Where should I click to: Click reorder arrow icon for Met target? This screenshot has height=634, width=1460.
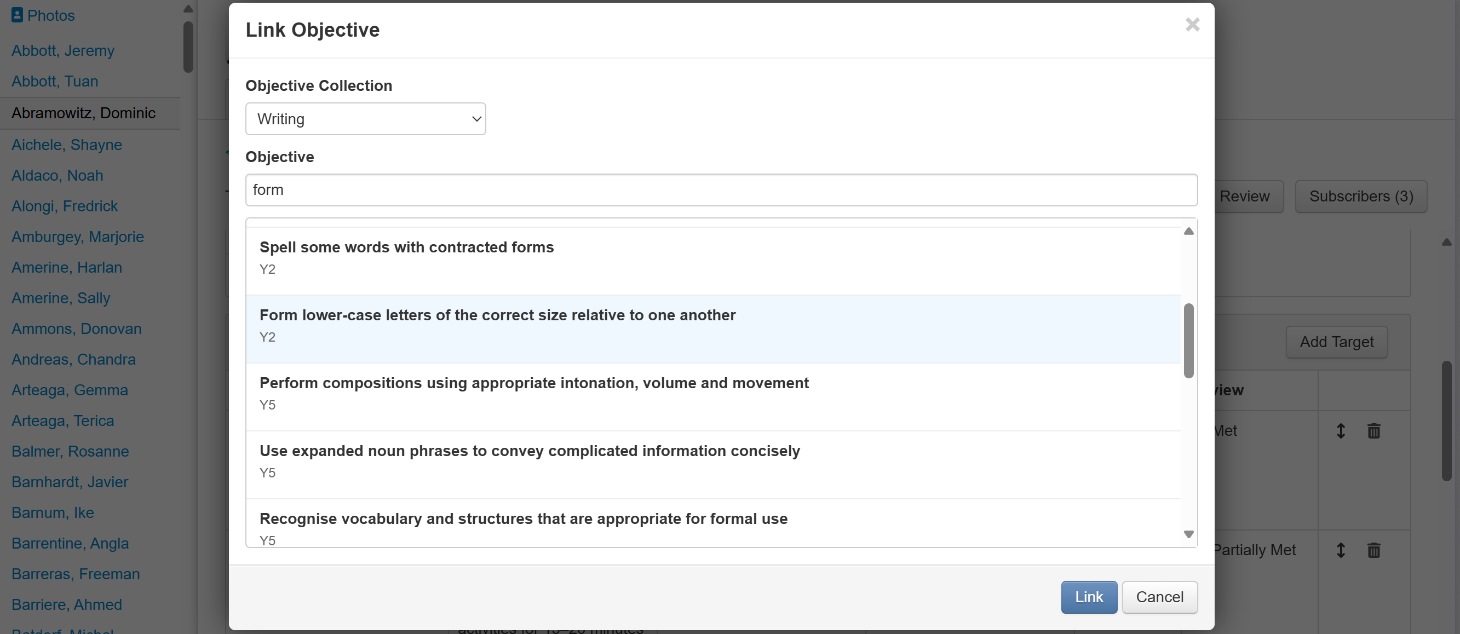tap(1341, 431)
